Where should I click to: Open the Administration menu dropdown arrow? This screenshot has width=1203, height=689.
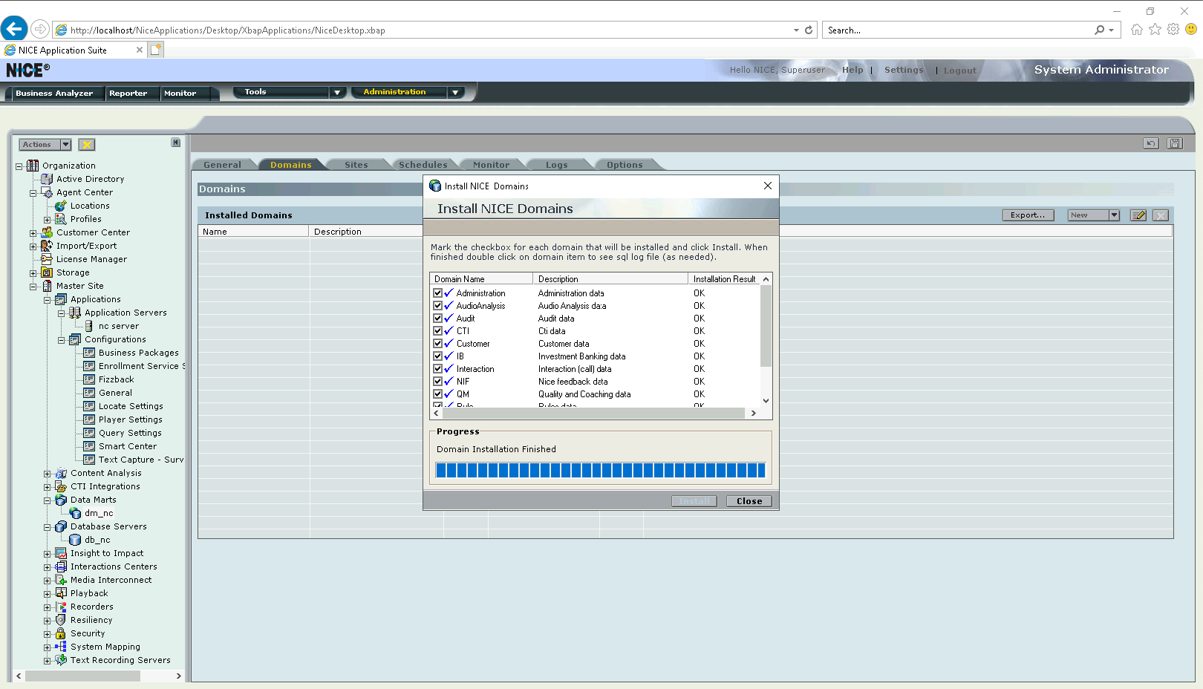pyautogui.click(x=455, y=92)
